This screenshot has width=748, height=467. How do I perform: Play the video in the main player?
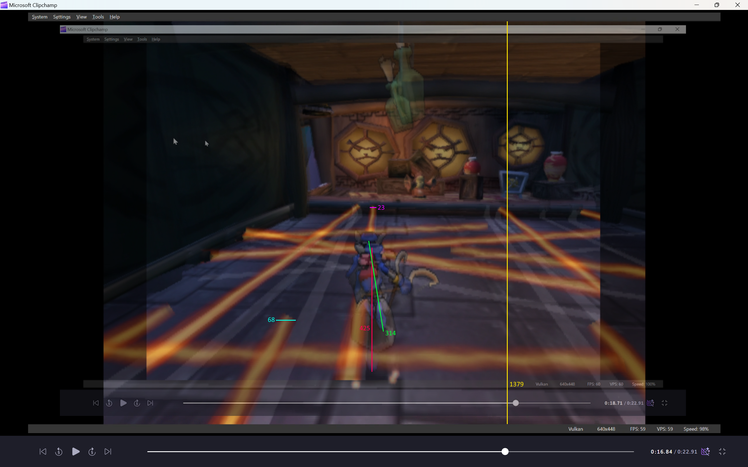click(x=76, y=452)
